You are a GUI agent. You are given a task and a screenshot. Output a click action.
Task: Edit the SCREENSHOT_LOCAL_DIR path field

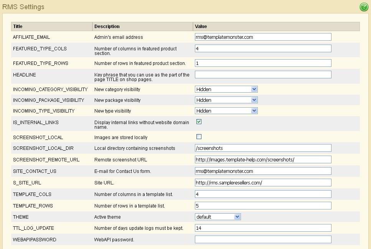point(263,148)
